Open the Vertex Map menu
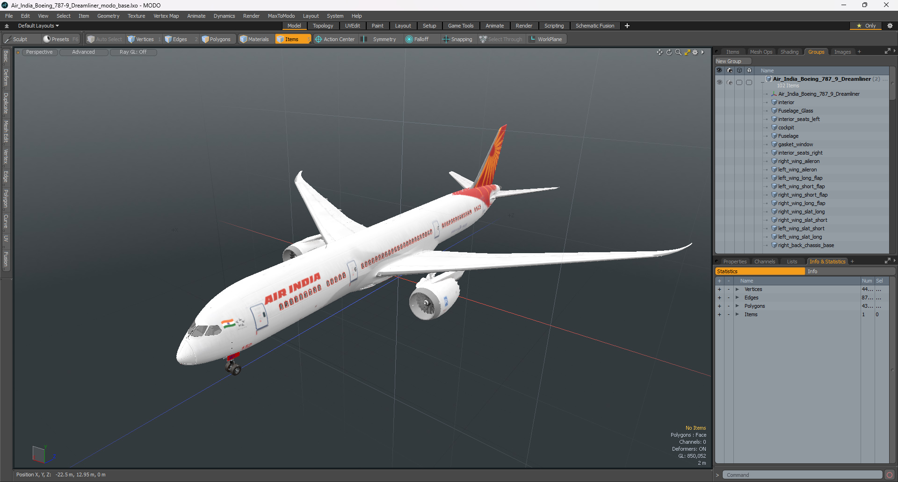This screenshot has height=482, width=898. (166, 16)
